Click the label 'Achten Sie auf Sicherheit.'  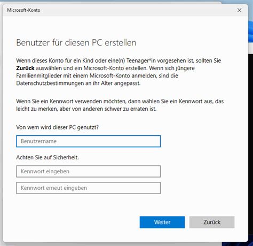coord(48,157)
